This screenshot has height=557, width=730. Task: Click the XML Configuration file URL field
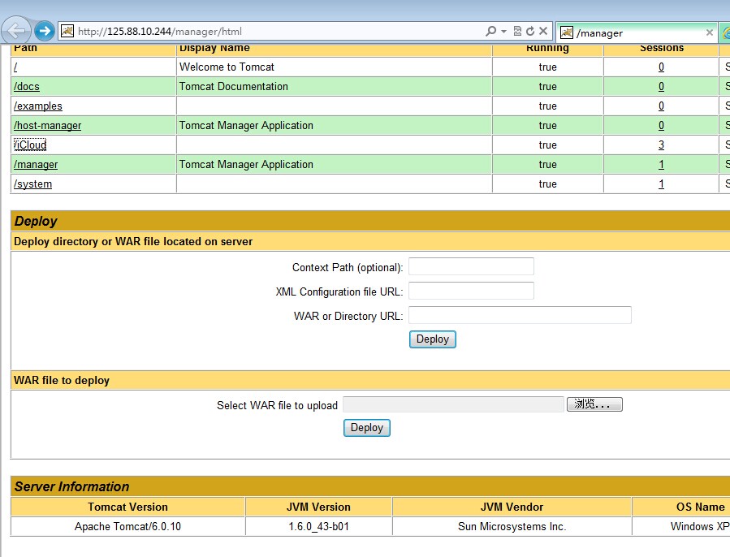click(471, 291)
